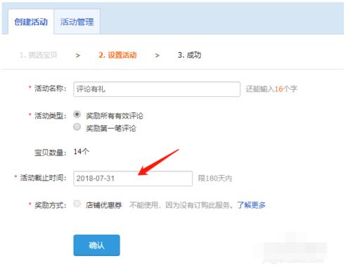Image resolution: width=353 pixels, height=272 pixels.
Task: Click the 不能使用，因为没有订购此服务 notice
Action: click(181, 205)
